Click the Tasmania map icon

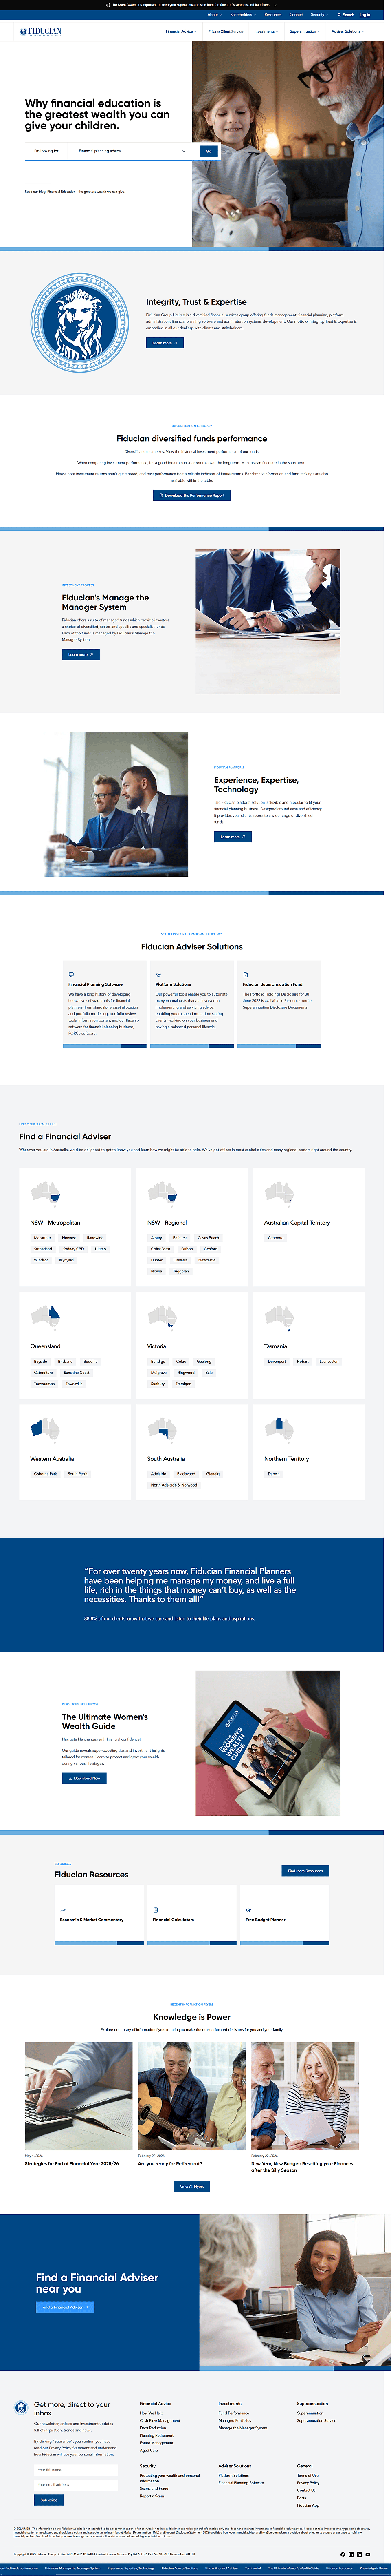click(279, 1318)
